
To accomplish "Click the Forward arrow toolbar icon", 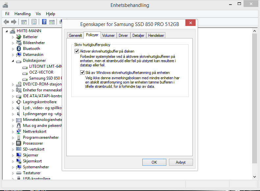I will pyautogui.click(x=13, y=22).
